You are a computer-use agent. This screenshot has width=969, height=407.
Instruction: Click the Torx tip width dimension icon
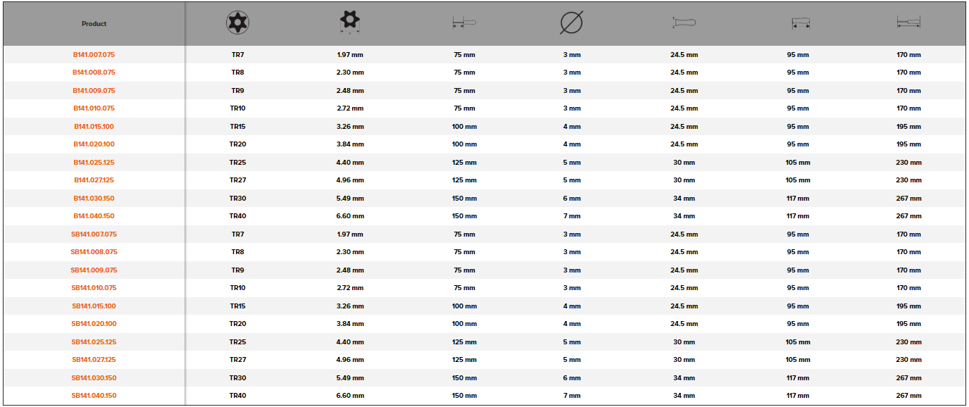(x=350, y=23)
